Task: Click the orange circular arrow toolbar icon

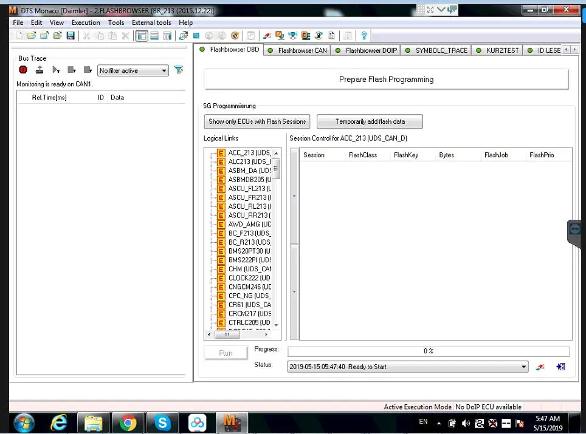Action: click(x=235, y=36)
